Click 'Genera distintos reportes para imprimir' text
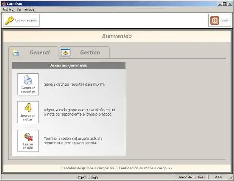Image resolution: width=234 pixels, height=181 pixels. click(x=74, y=85)
